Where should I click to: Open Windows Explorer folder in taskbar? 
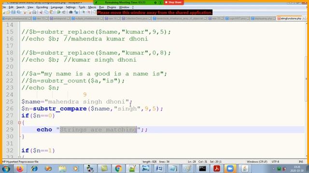pos(62,169)
